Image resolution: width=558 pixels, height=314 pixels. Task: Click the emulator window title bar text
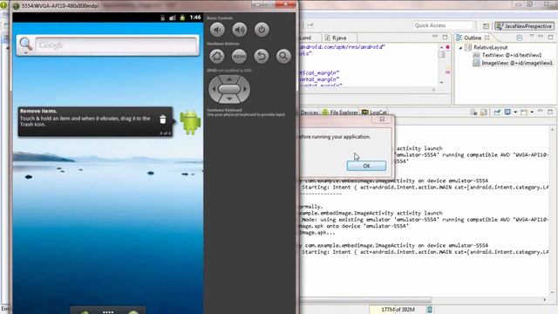[60, 6]
